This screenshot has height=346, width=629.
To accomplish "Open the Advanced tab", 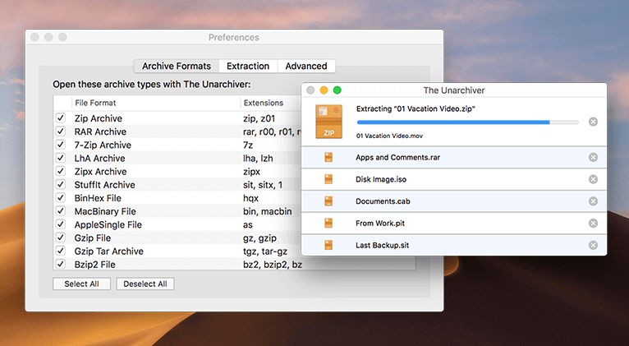I will [306, 66].
